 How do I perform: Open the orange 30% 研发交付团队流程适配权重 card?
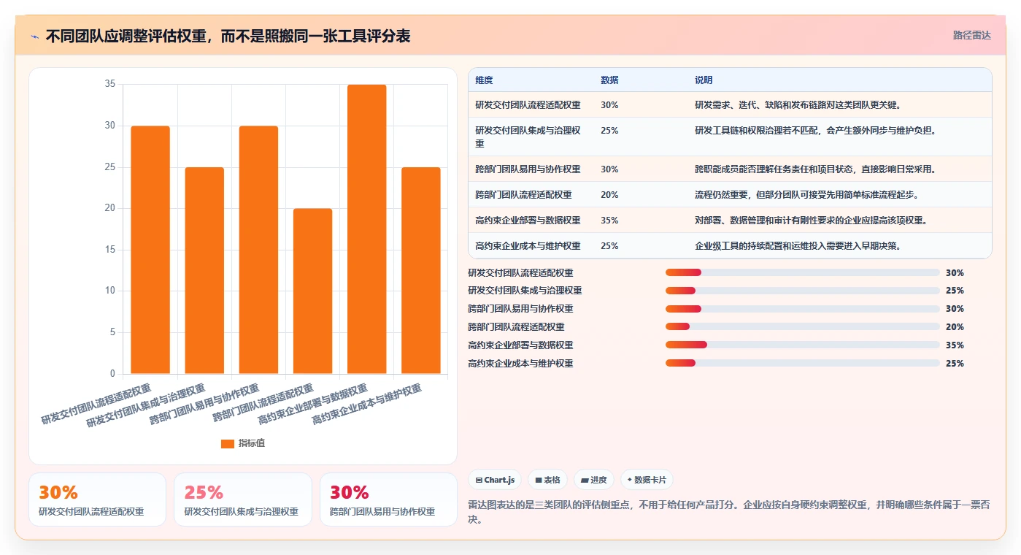[97, 499]
